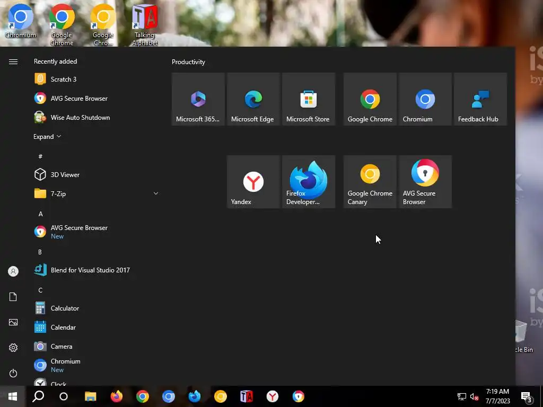543x407 pixels.
Task: Open 3D Viewer app
Action: [x=96, y=175]
